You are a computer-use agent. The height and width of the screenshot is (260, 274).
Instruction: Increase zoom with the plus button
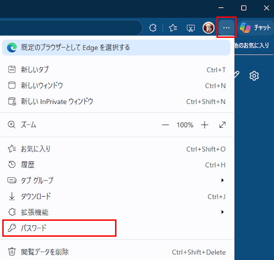[x=205, y=125]
